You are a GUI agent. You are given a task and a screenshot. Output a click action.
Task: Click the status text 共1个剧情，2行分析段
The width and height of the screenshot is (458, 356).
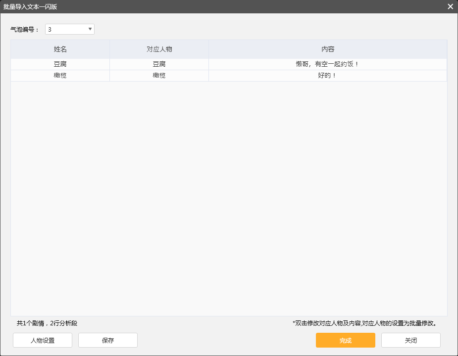(47, 323)
